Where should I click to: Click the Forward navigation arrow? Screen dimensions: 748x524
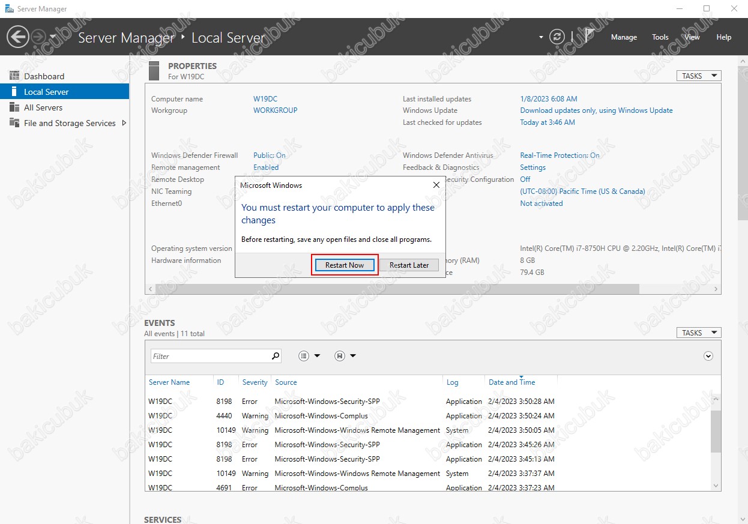[x=37, y=37]
